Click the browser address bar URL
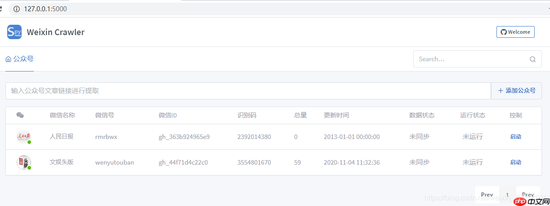Screen dimensions: 550x206 coord(45,9)
